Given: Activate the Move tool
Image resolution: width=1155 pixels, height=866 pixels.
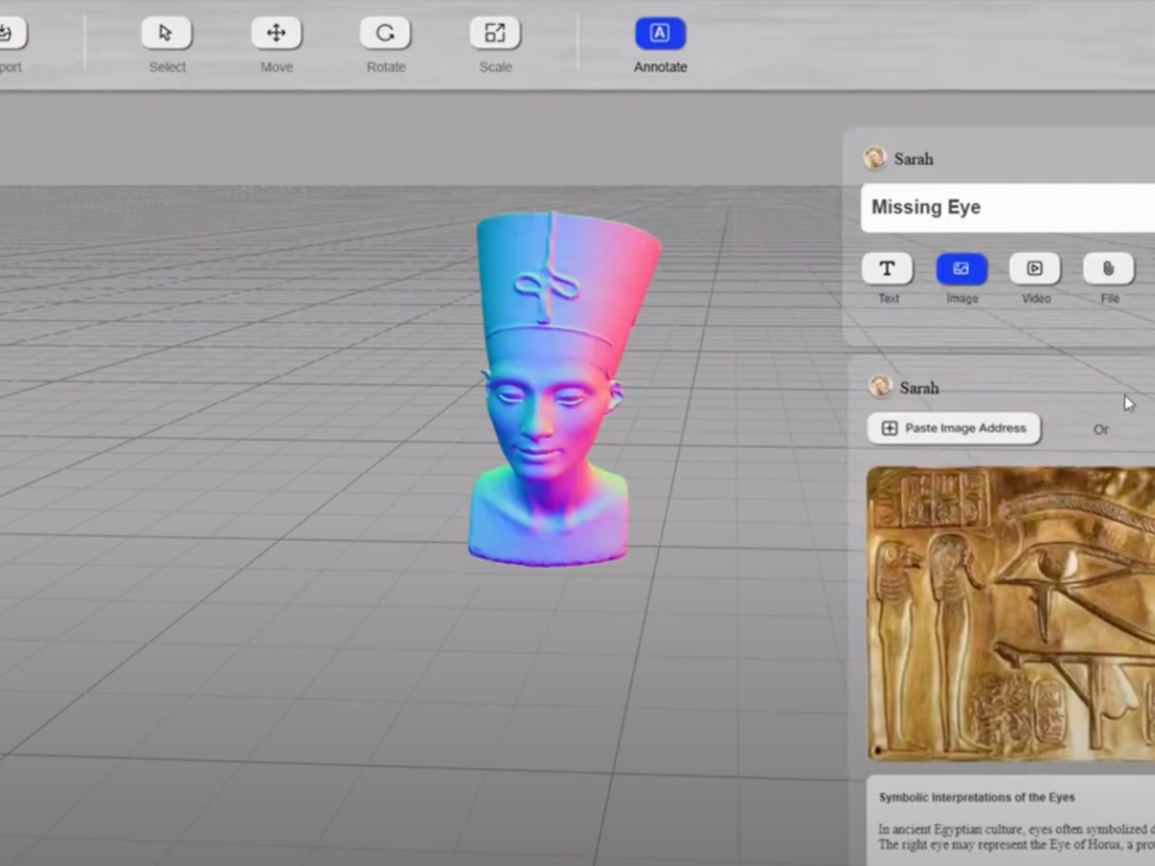Looking at the screenshot, I should click(276, 34).
